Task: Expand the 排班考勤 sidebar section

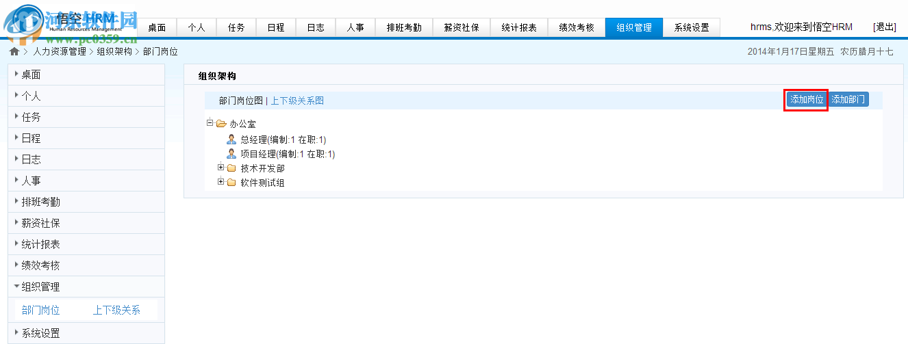Action: click(86, 202)
